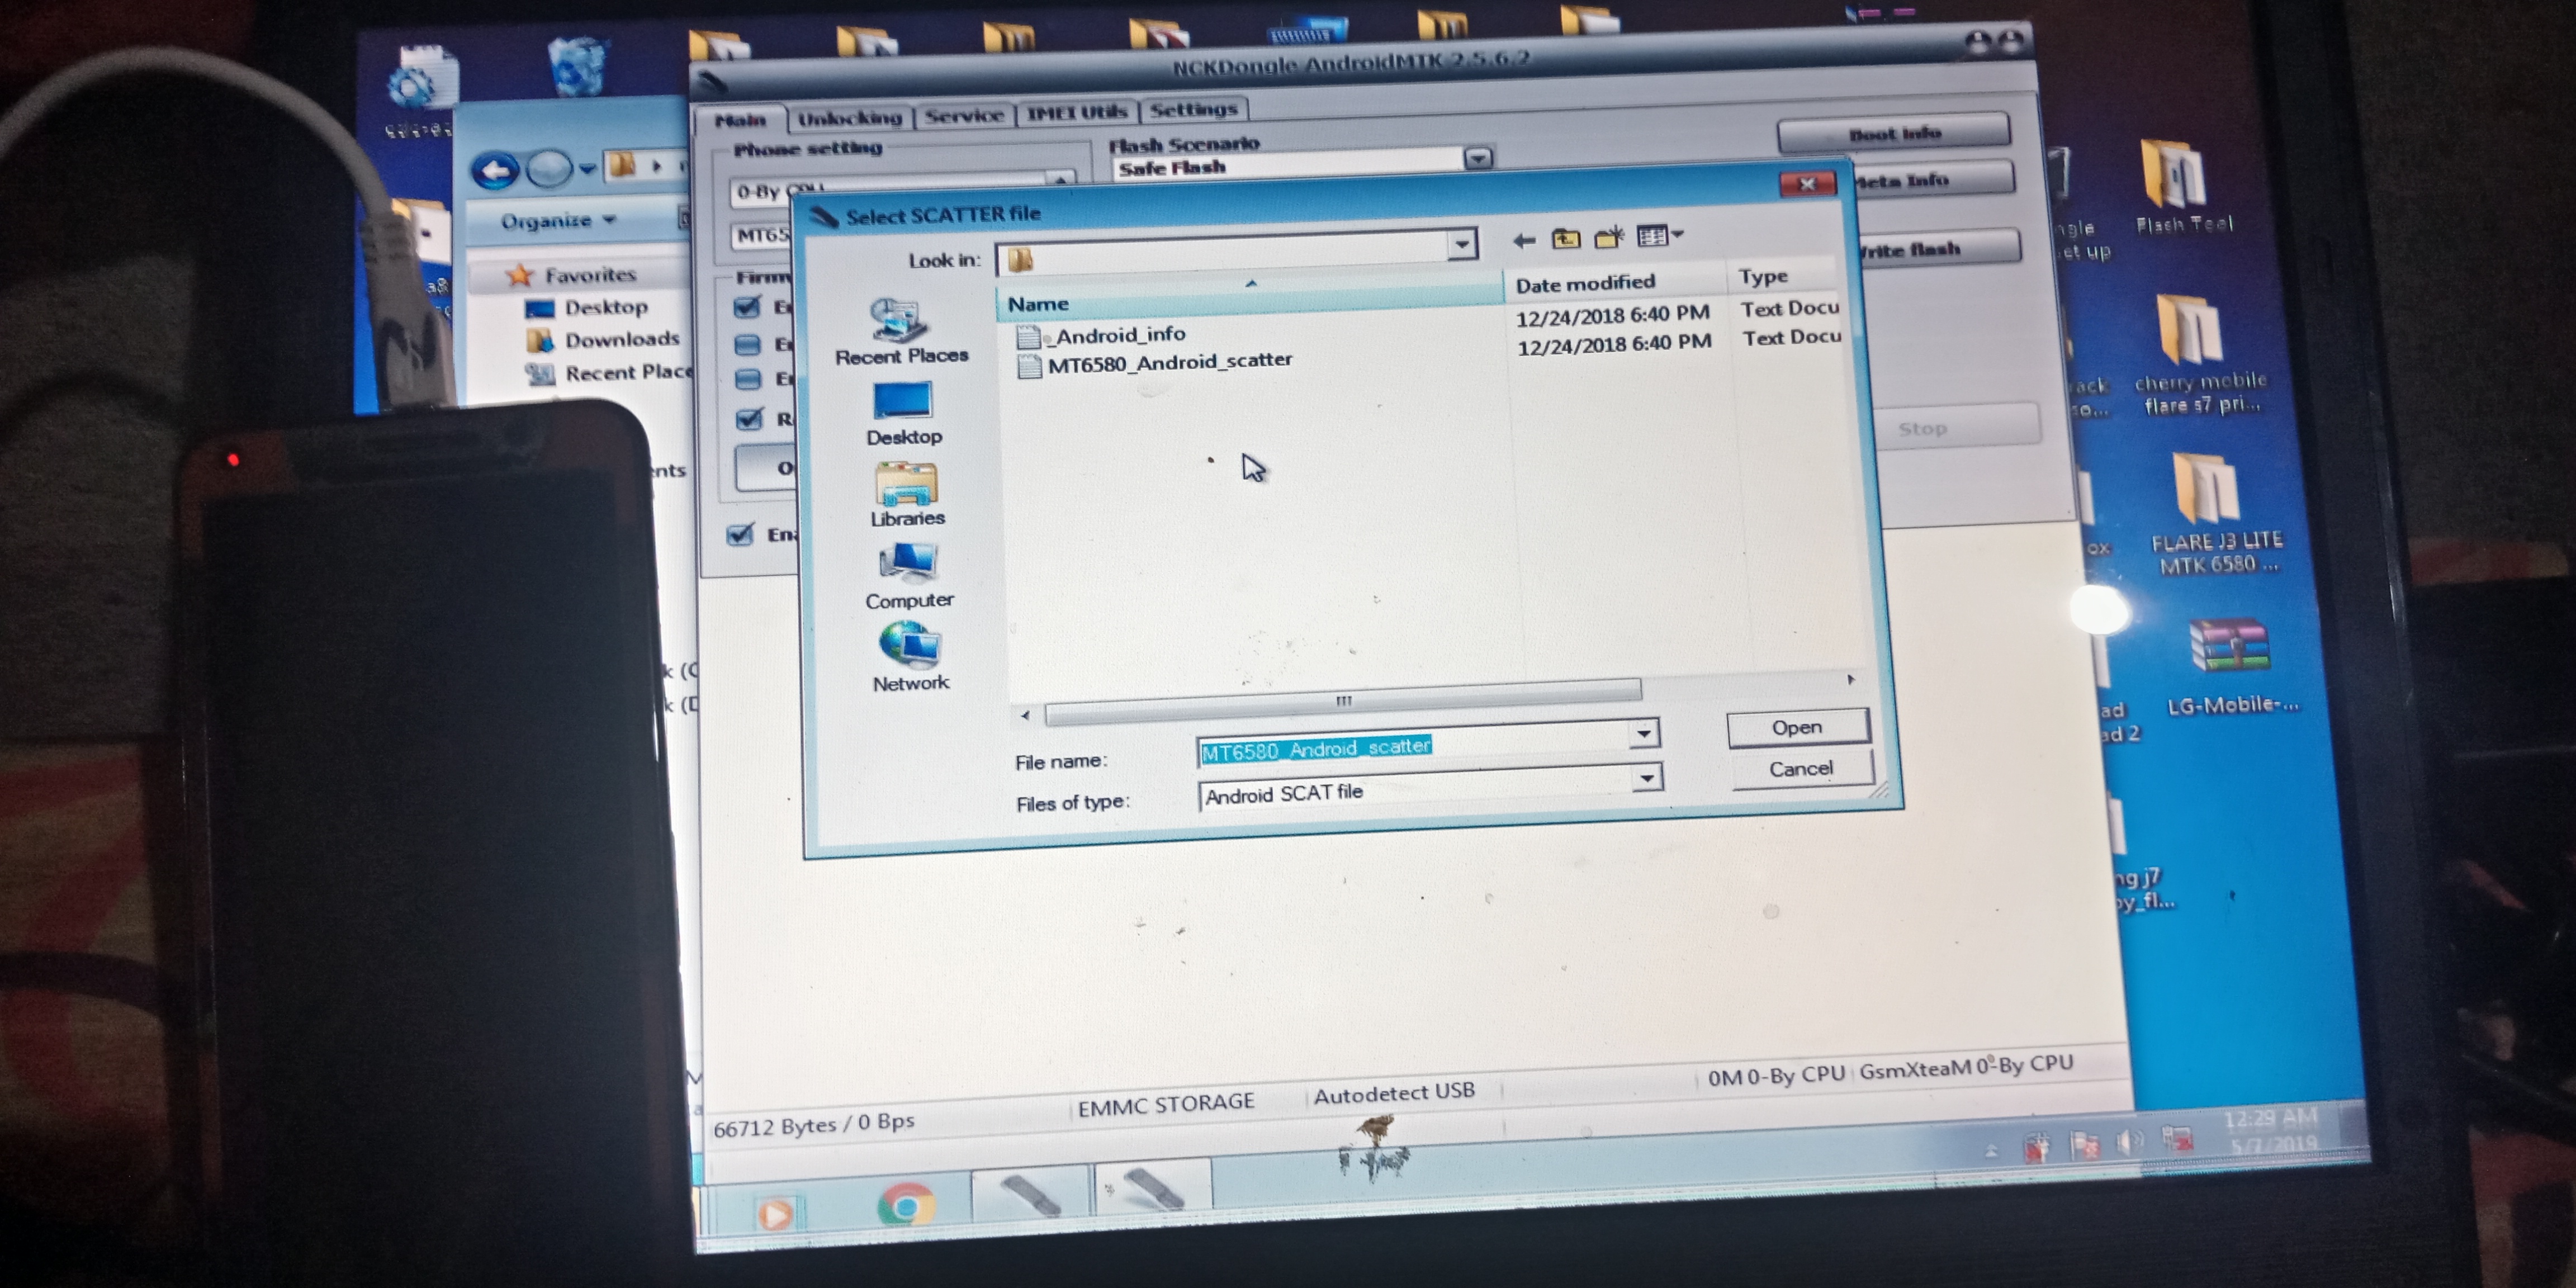Click the Stop button

(x=1955, y=427)
